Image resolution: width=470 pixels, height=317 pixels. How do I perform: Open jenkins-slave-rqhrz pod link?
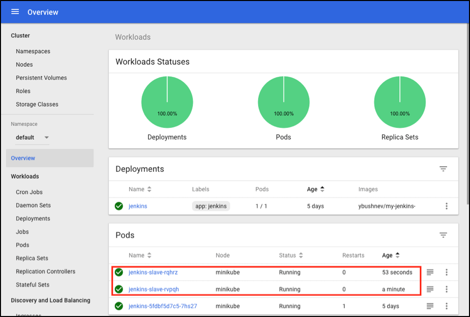click(153, 272)
